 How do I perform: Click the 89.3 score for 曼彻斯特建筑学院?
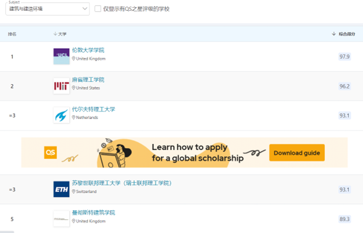[x=344, y=219]
